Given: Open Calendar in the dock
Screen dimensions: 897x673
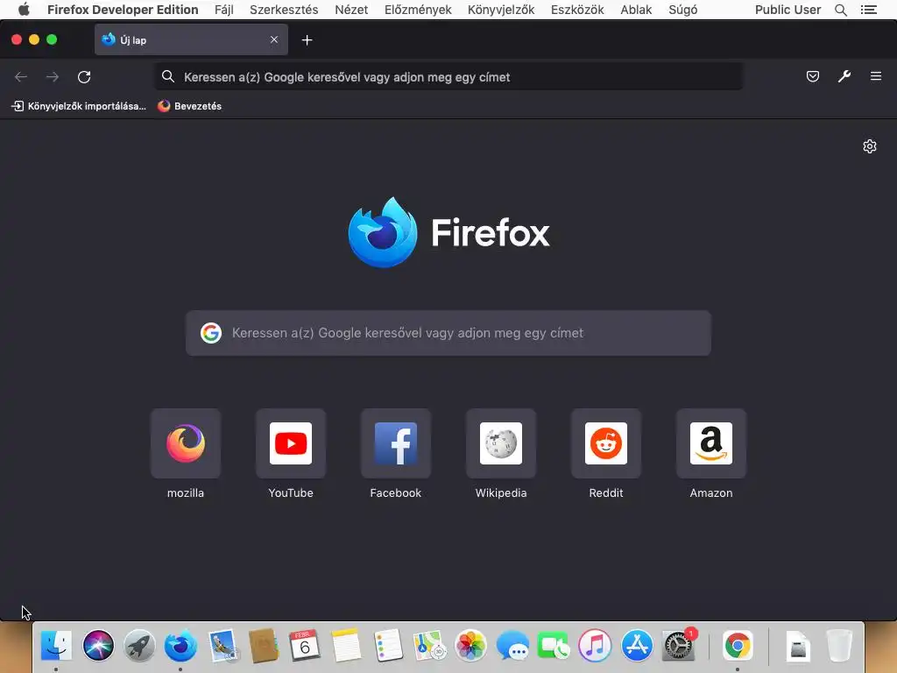Looking at the screenshot, I should [304, 646].
